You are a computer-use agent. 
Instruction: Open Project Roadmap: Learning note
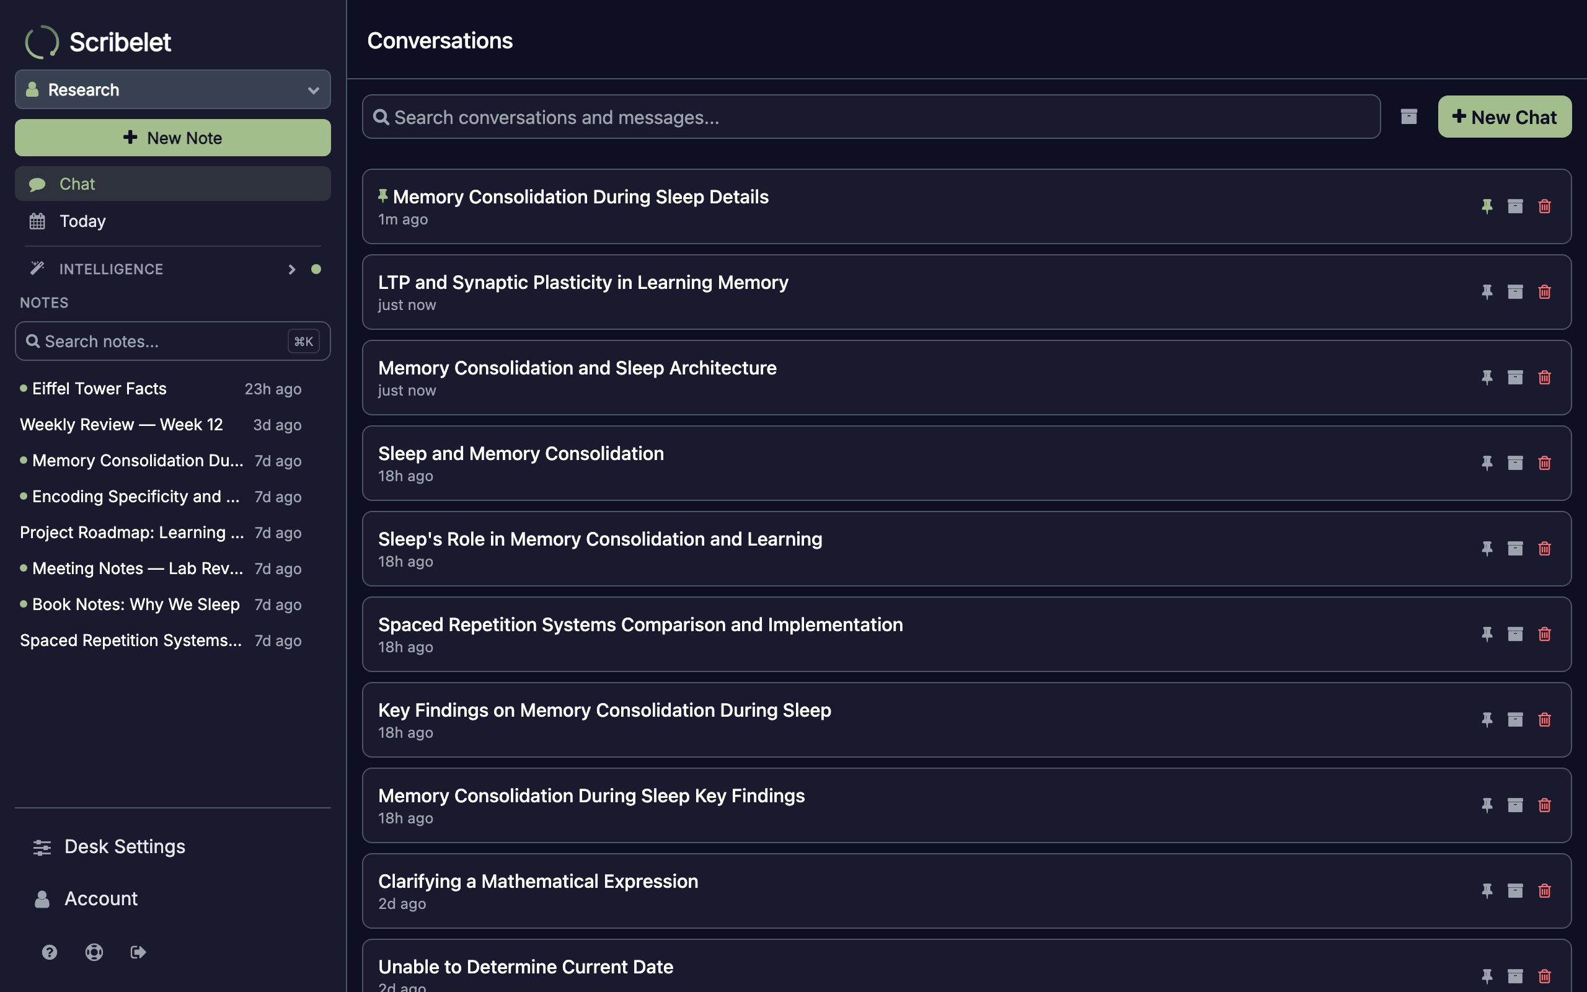[x=161, y=532]
